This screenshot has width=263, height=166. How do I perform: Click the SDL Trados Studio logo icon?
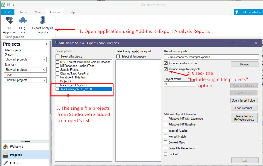click(x=3, y=5)
